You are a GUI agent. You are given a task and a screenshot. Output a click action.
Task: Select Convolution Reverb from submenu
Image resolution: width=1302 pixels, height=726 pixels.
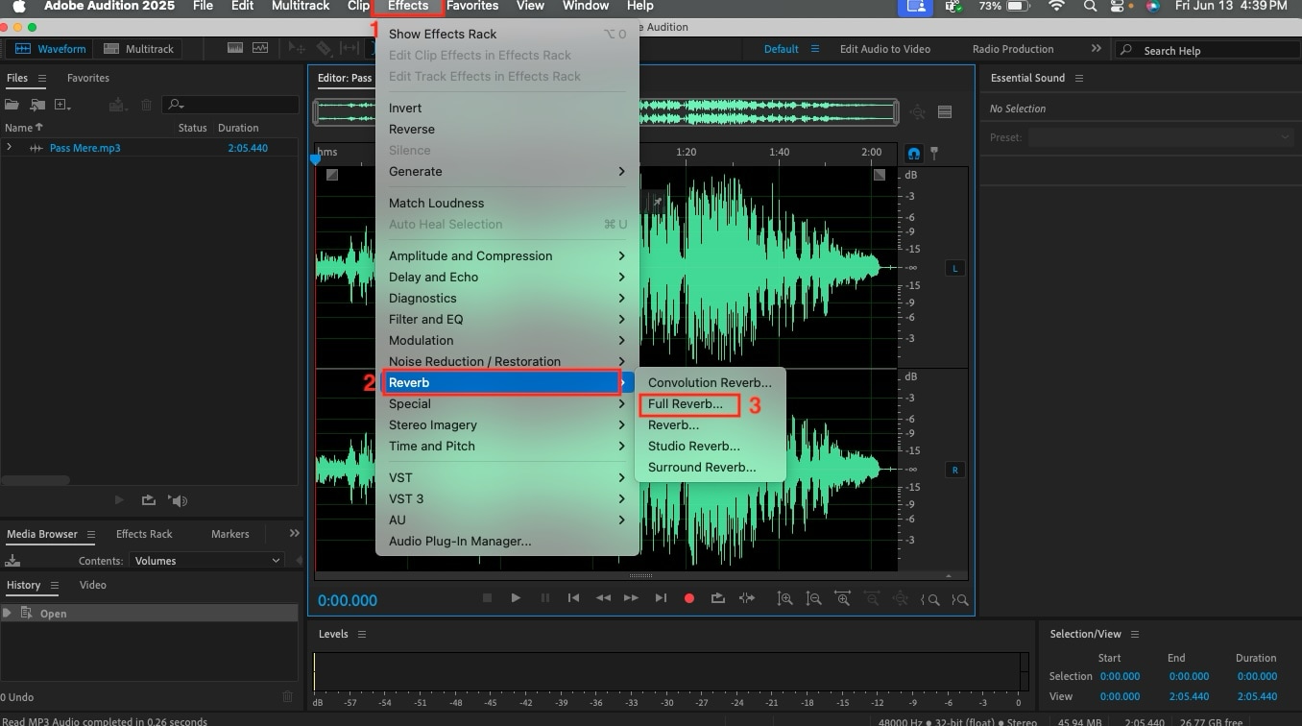(710, 382)
